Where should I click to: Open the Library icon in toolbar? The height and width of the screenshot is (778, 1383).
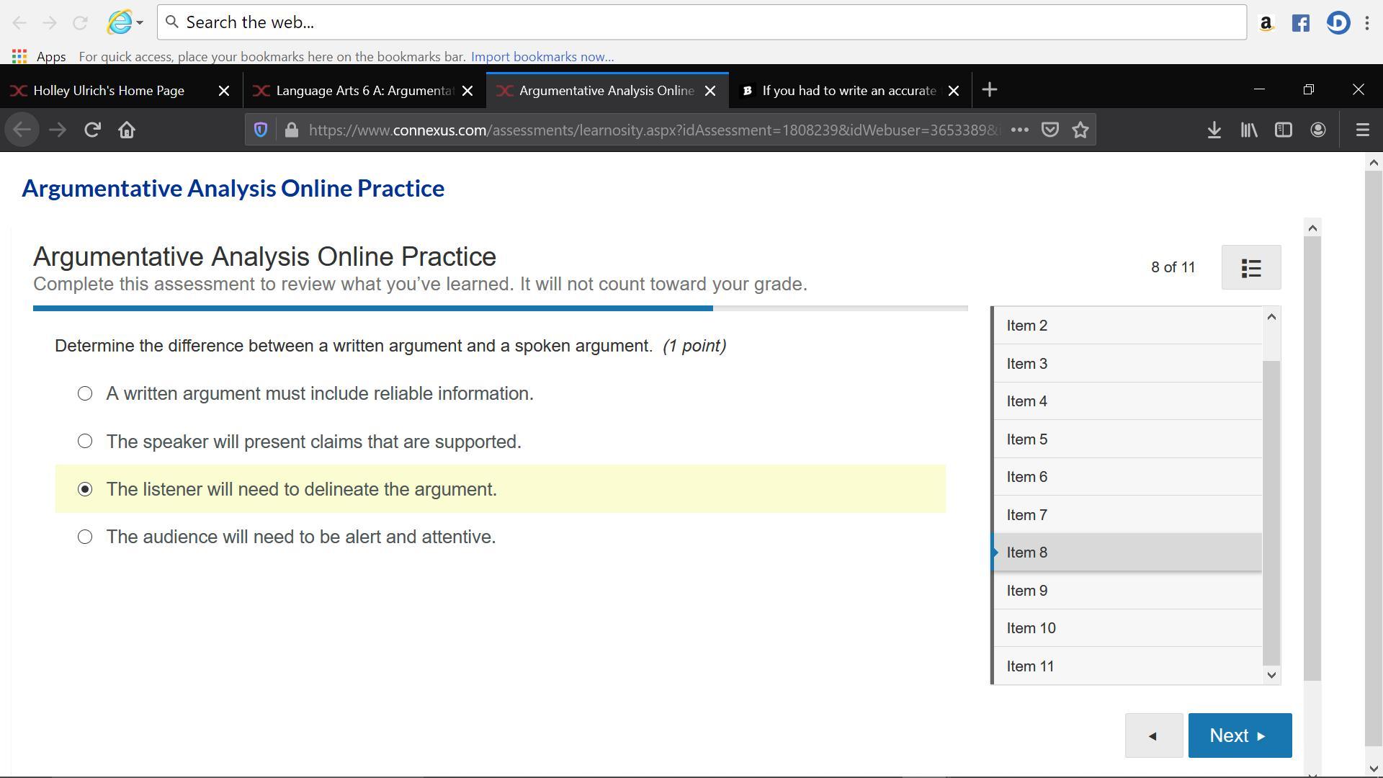[x=1248, y=130]
